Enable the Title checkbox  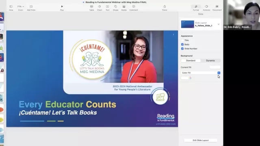coord(182,40)
